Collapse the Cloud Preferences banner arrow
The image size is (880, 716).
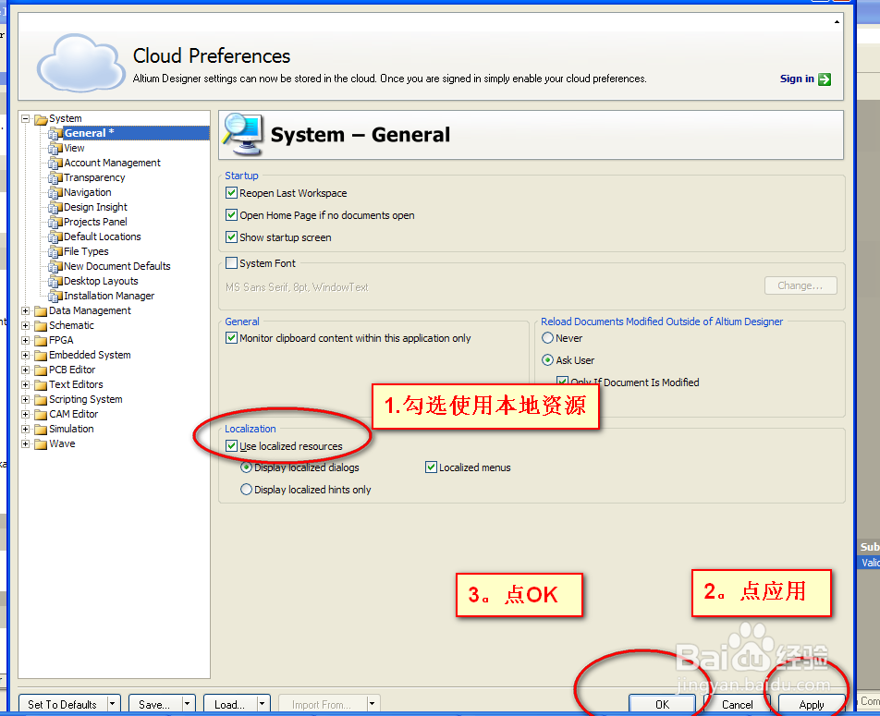pyautogui.click(x=837, y=22)
